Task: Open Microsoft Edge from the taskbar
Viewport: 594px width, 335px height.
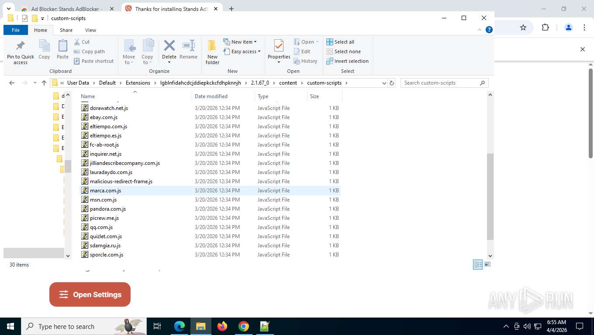Action: coord(180,326)
